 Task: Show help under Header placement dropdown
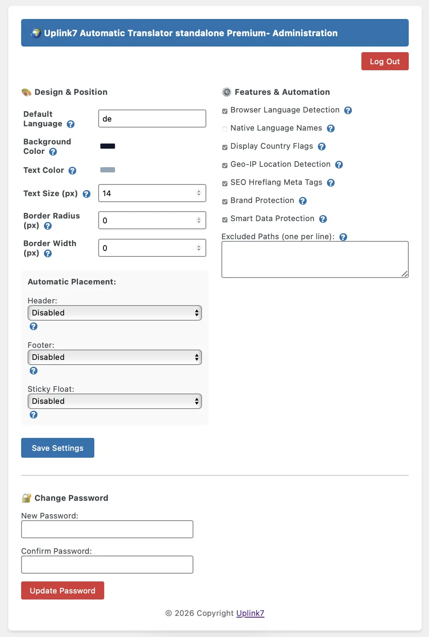pyautogui.click(x=34, y=326)
